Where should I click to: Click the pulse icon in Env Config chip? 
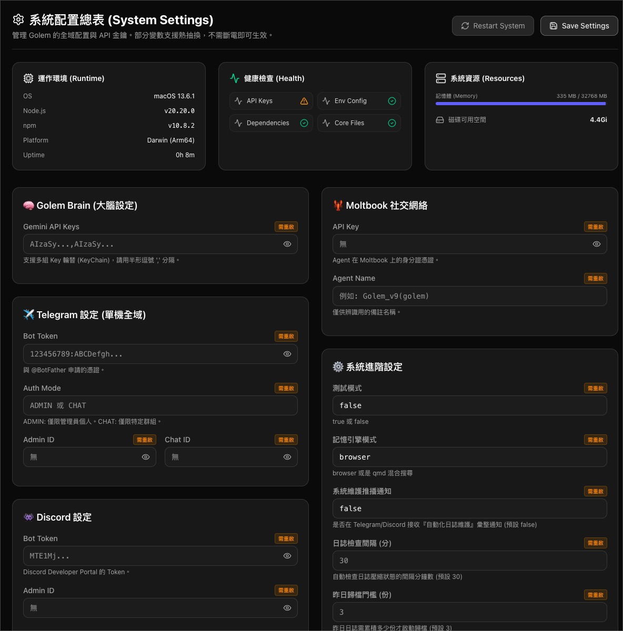(x=326, y=101)
